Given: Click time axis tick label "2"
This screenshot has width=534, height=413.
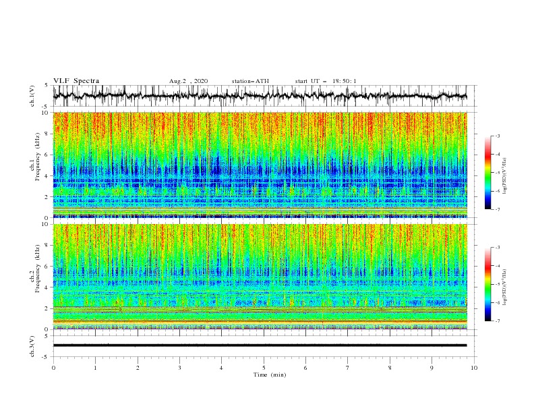Looking at the screenshot, I should (138, 368).
